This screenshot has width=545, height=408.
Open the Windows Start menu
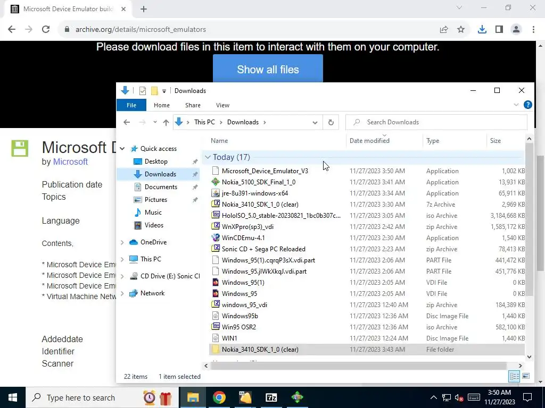click(13, 397)
